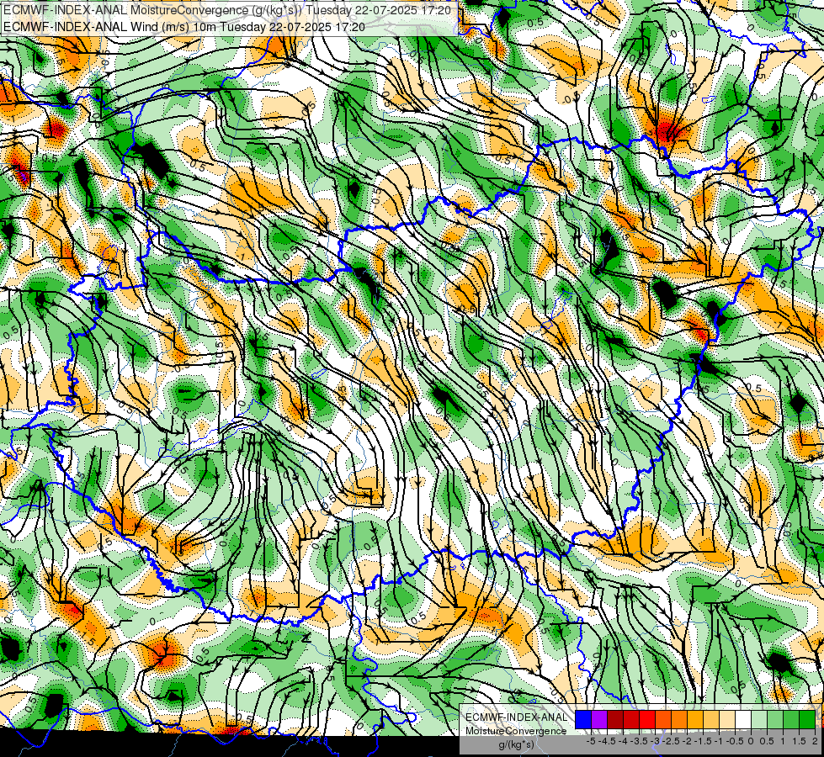Click the dark green swatch before 2
824x757 pixels.
point(807,720)
